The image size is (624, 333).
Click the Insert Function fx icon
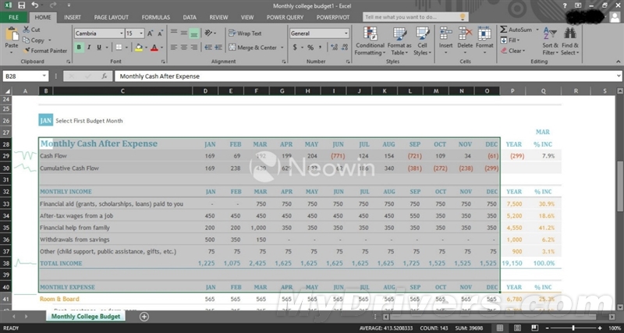(104, 76)
